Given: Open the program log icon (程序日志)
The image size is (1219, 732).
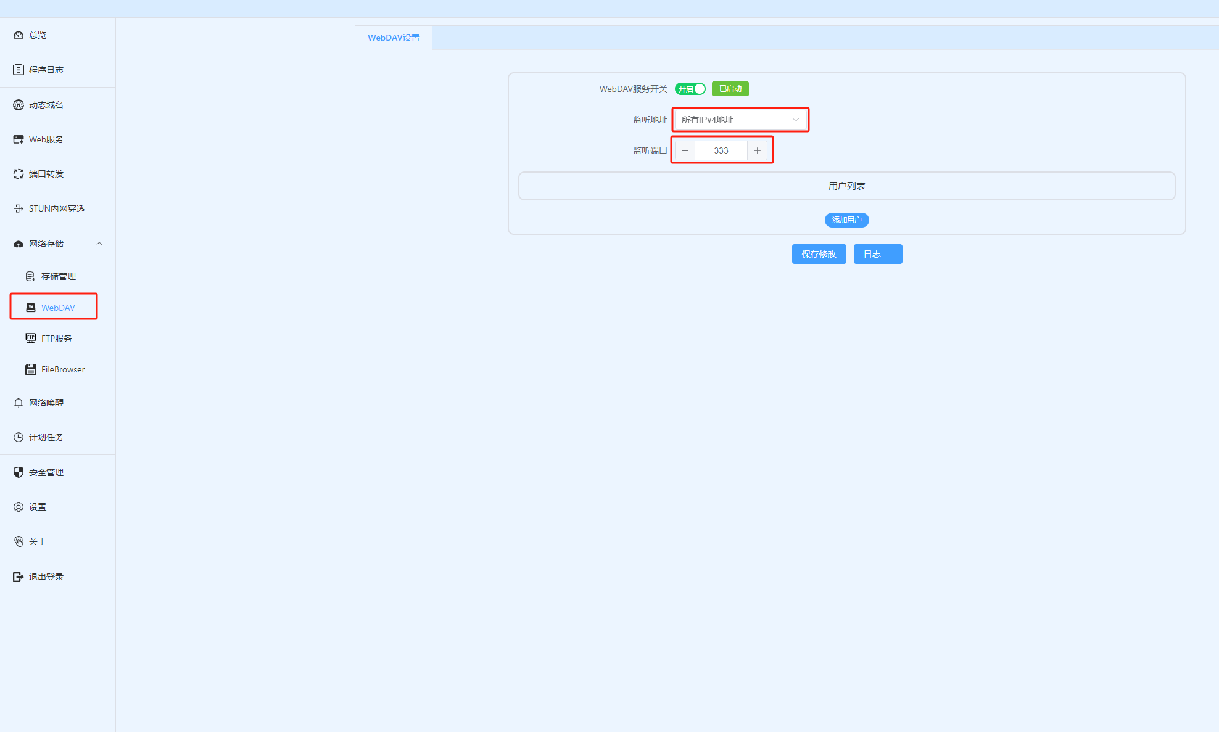Looking at the screenshot, I should point(19,70).
